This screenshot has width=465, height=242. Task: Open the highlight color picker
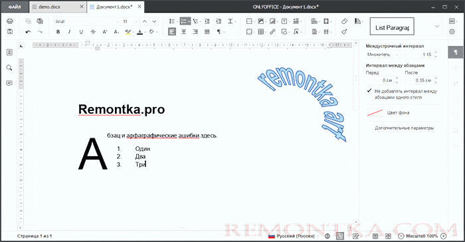[x=134, y=32]
